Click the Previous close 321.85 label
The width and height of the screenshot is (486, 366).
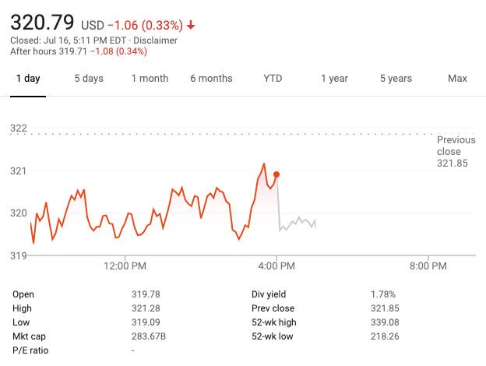coord(456,152)
